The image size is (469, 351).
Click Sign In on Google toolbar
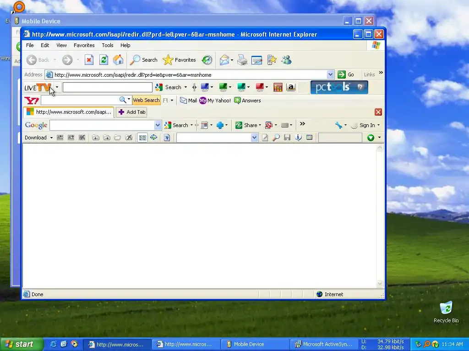click(x=363, y=125)
